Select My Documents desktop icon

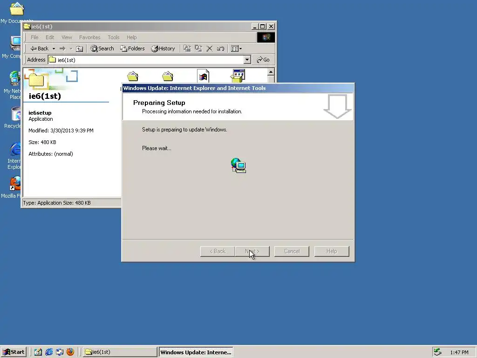(x=17, y=13)
